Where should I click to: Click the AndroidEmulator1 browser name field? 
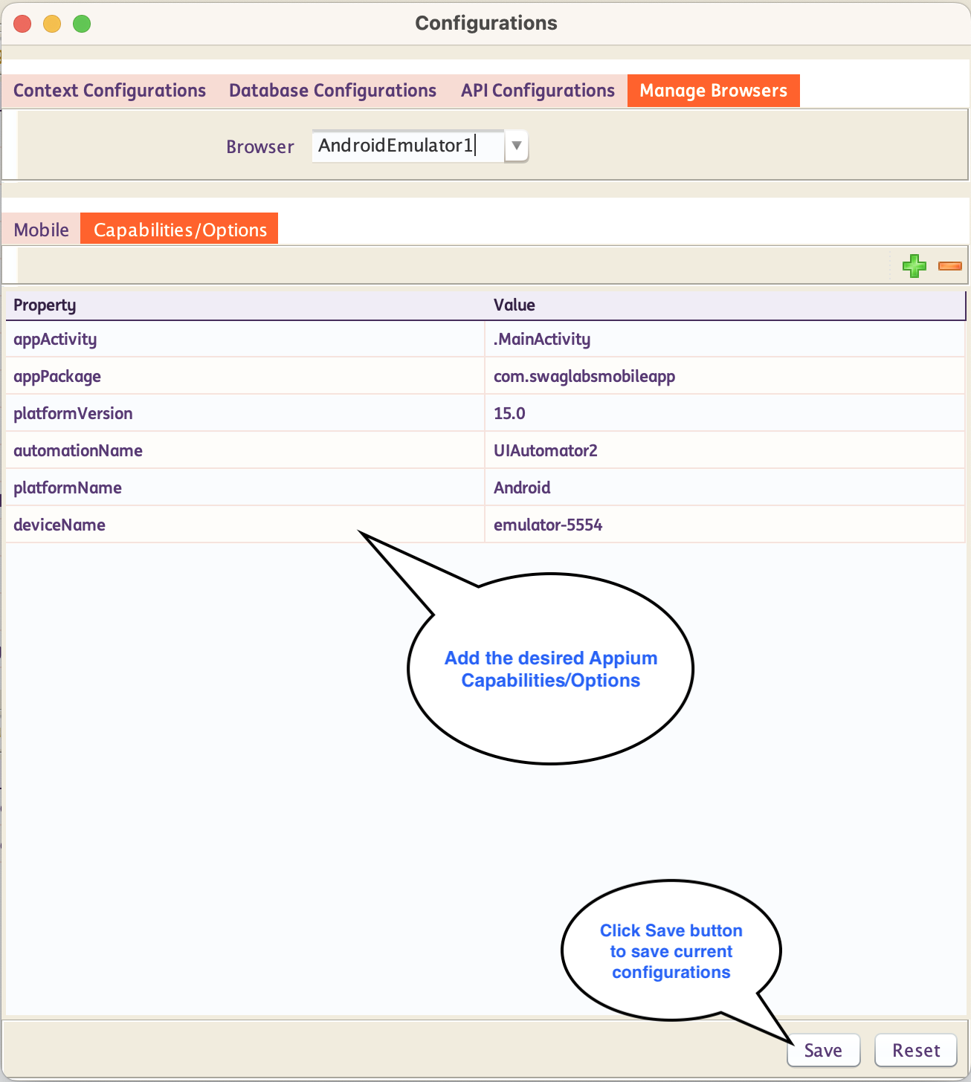coord(407,146)
